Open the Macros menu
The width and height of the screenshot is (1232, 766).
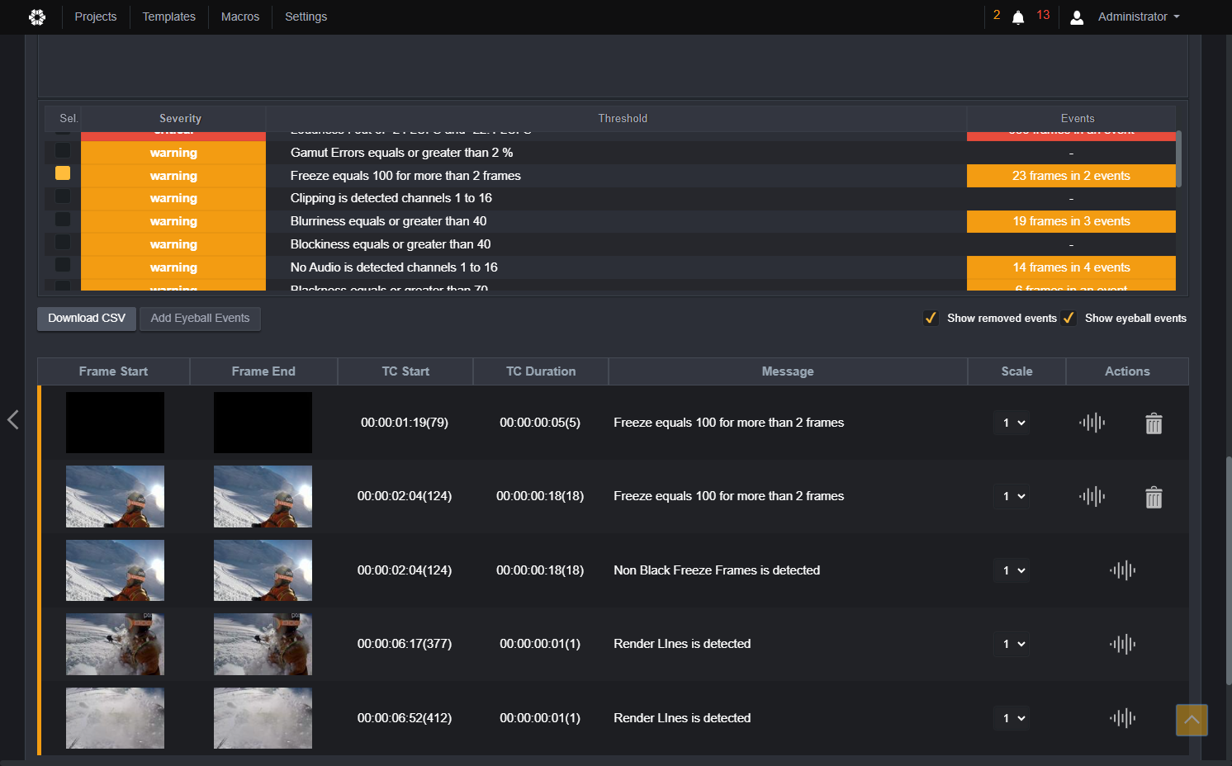click(x=240, y=17)
